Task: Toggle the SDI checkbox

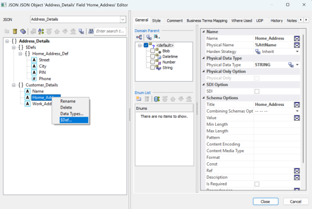Action: coord(257,91)
